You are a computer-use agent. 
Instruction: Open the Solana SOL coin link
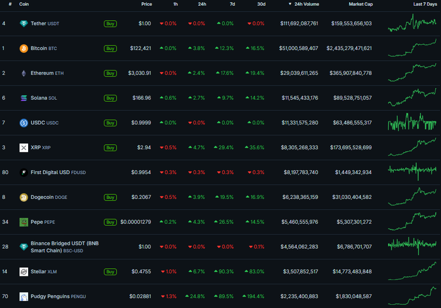tap(44, 98)
